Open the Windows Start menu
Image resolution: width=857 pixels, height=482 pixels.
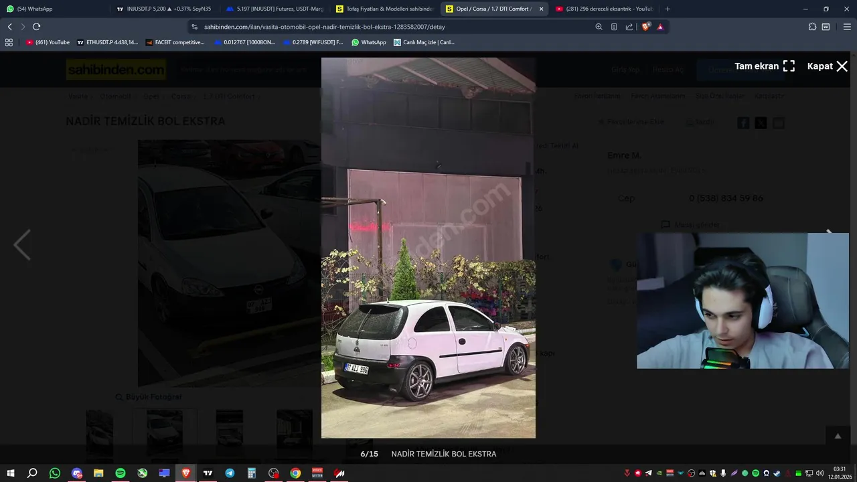pyautogui.click(x=10, y=473)
